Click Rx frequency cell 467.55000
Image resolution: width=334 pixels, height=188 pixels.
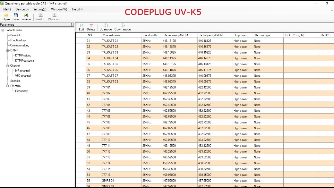coord(180,181)
